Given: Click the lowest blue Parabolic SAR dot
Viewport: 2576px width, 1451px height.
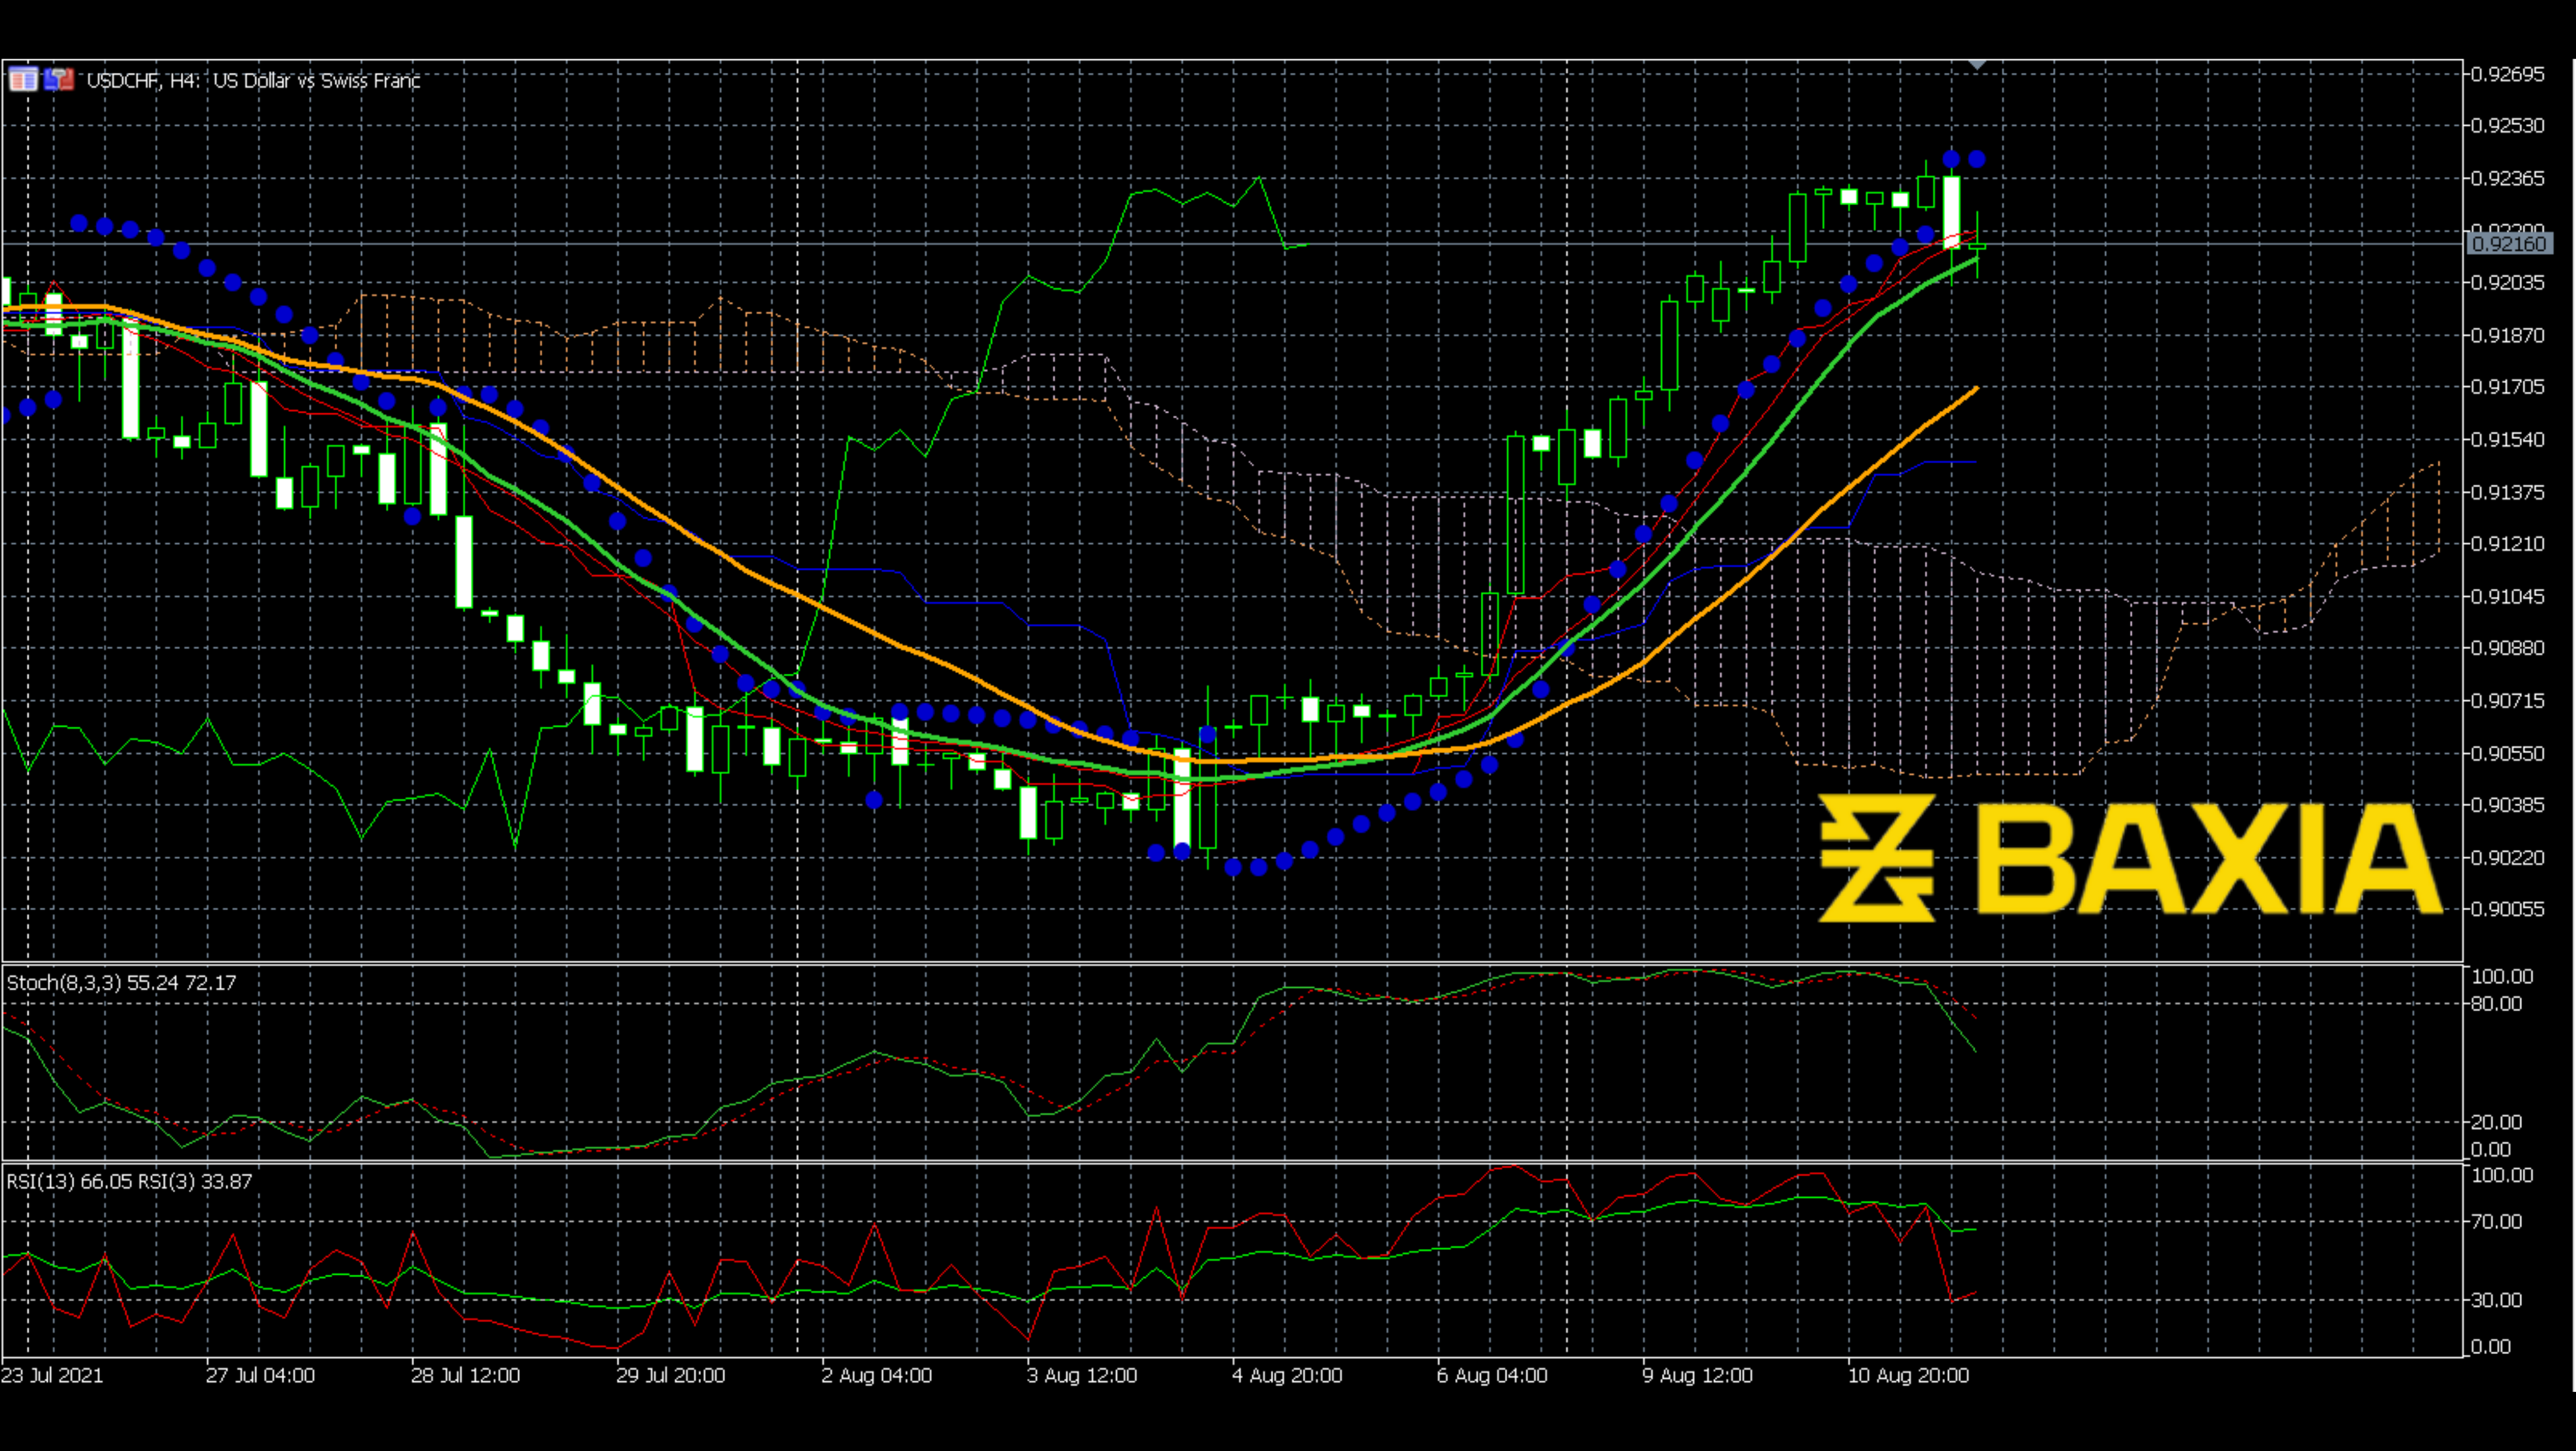Looking at the screenshot, I should click(x=1233, y=867).
